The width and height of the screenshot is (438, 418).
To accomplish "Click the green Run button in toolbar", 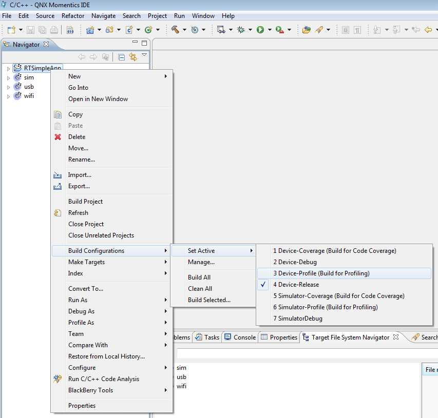I will click(x=260, y=30).
